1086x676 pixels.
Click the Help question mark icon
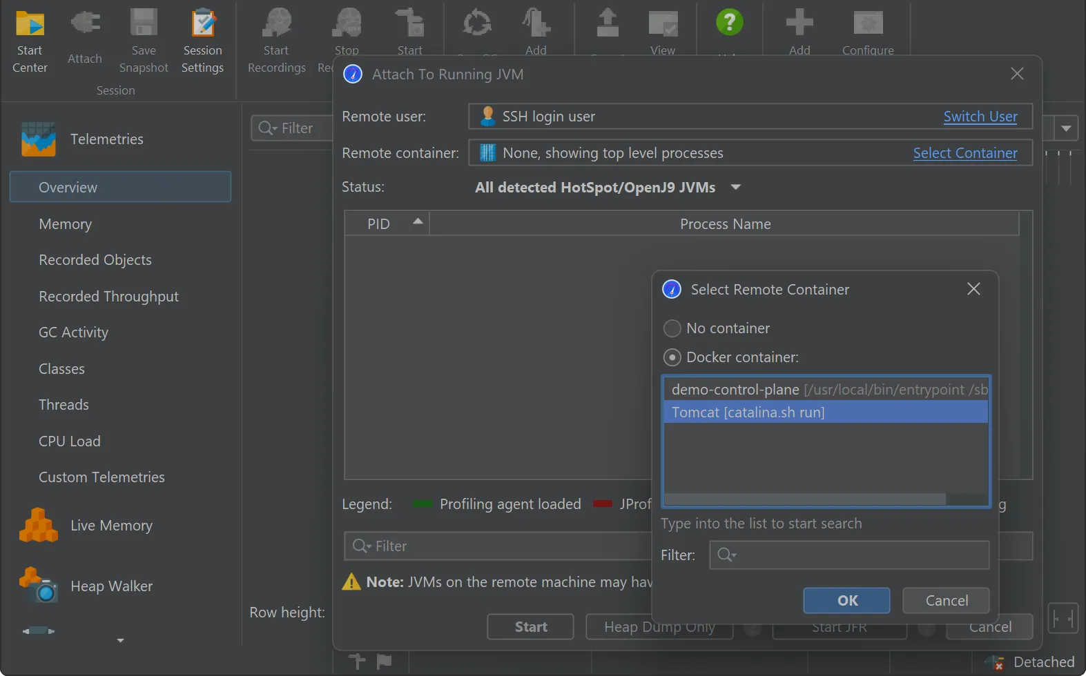[729, 23]
